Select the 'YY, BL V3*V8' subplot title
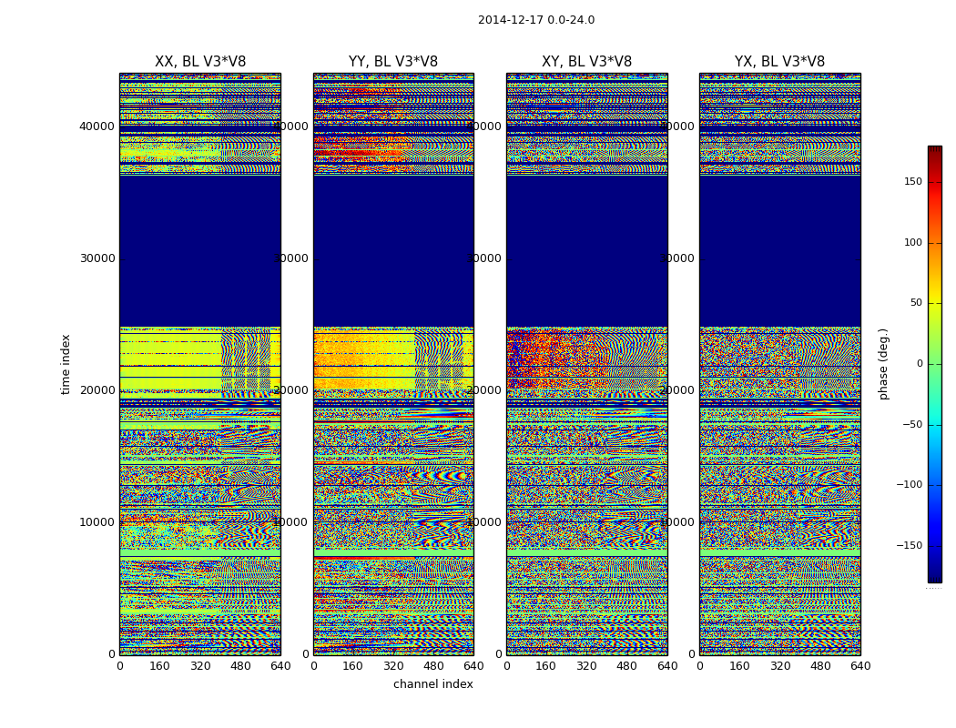This screenshot has width=956, height=728. (x=393, y=62)
